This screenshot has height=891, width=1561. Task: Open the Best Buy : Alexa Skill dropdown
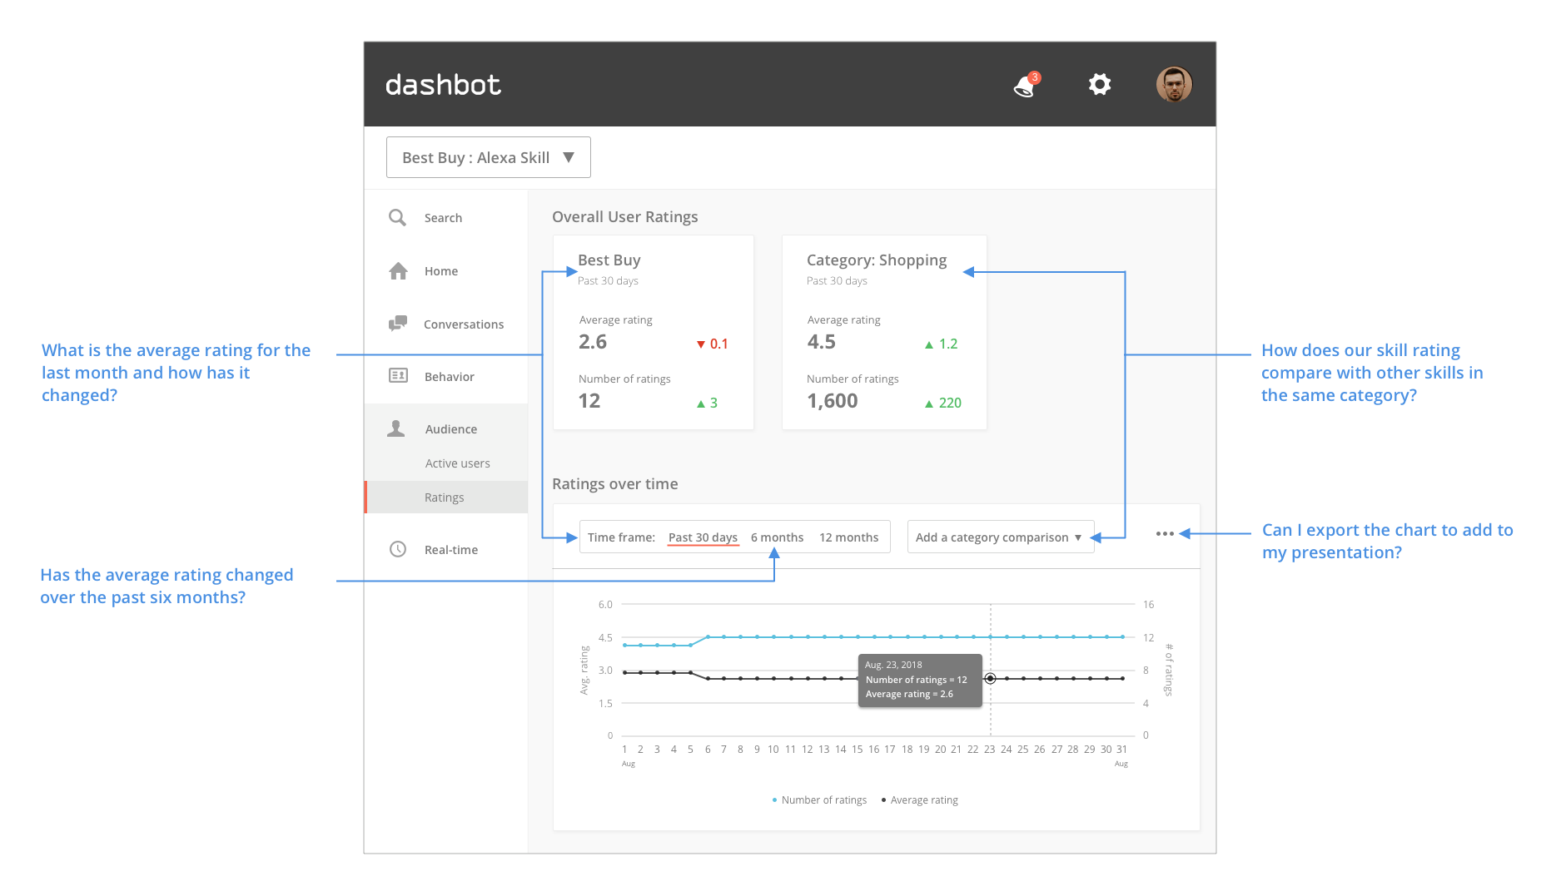(x=489, y=157)
